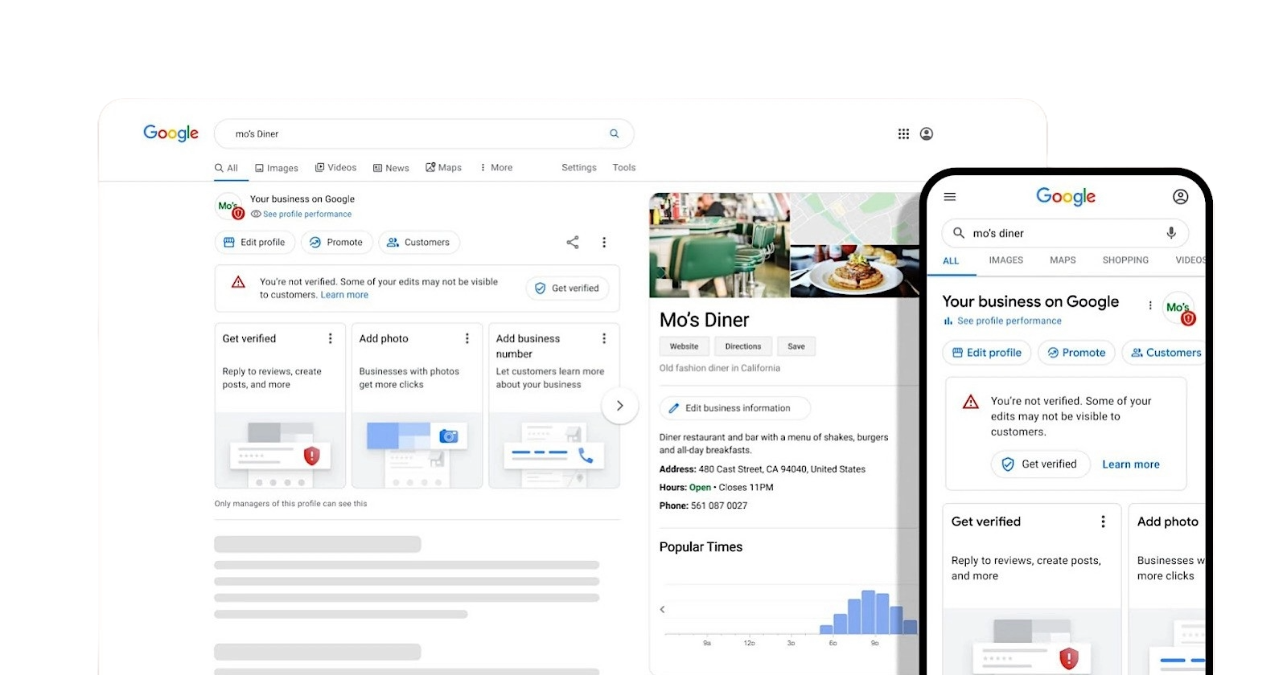
Task: Switch to the desktop Images tab
Action: click(277, 168)
